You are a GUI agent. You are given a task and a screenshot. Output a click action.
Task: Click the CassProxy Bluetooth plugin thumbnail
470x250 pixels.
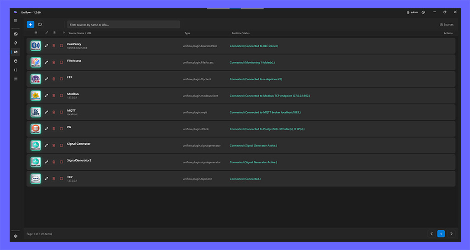click(36, 46)
